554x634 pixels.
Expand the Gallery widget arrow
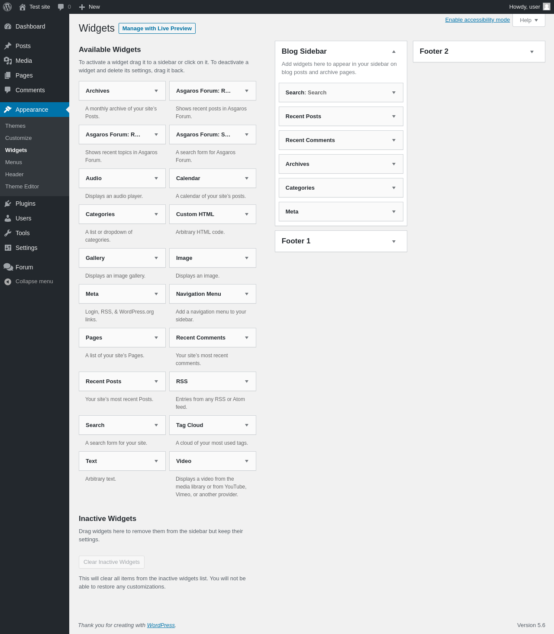click(156, 258)
